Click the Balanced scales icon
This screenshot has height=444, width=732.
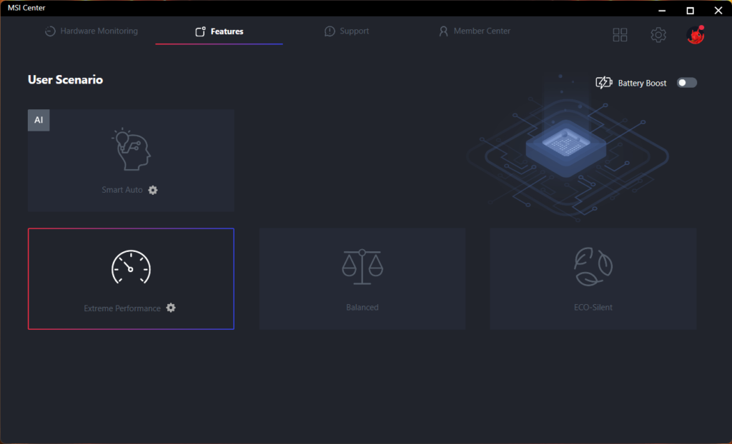pyautogui.click(x=362, y=268)
